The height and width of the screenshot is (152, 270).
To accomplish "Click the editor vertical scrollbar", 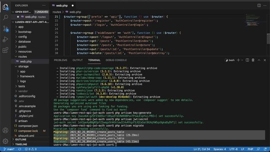I will [268, 39].
